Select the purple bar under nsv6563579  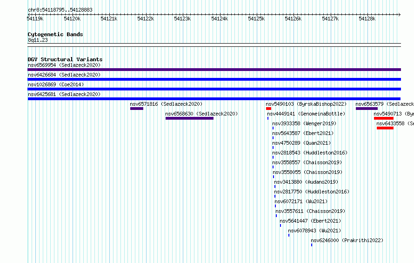point(367,109)
